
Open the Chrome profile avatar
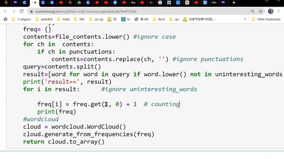point(271,11)
